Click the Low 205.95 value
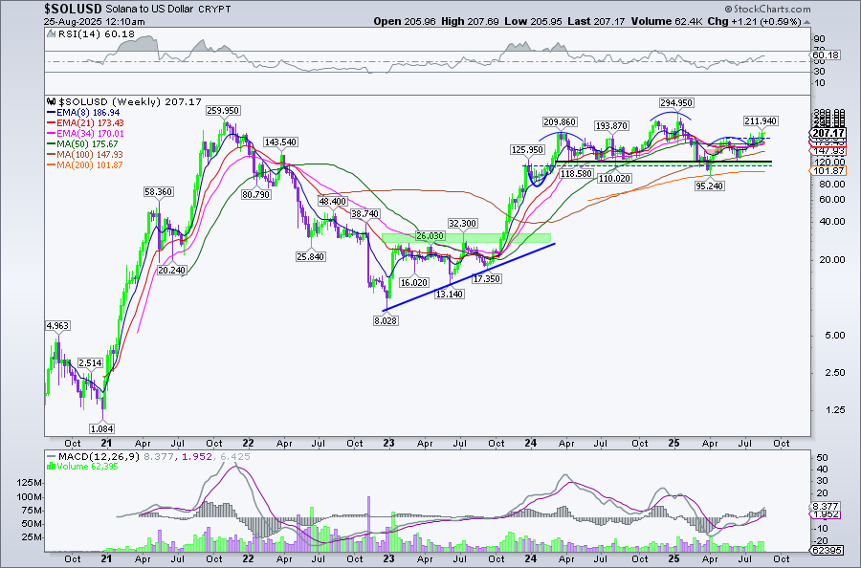The height and width of the screenshot is (568, 861). (533, 21)
